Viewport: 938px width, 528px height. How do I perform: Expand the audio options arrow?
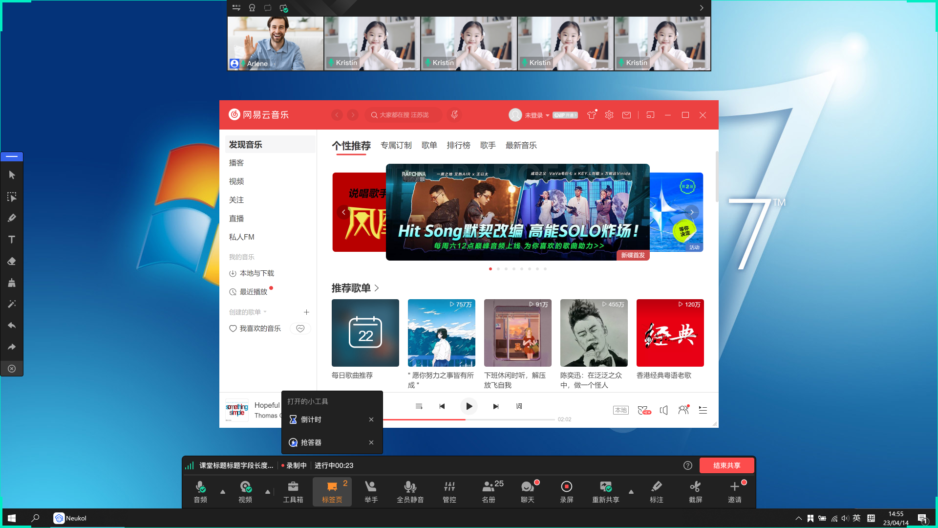coord(223,492)
